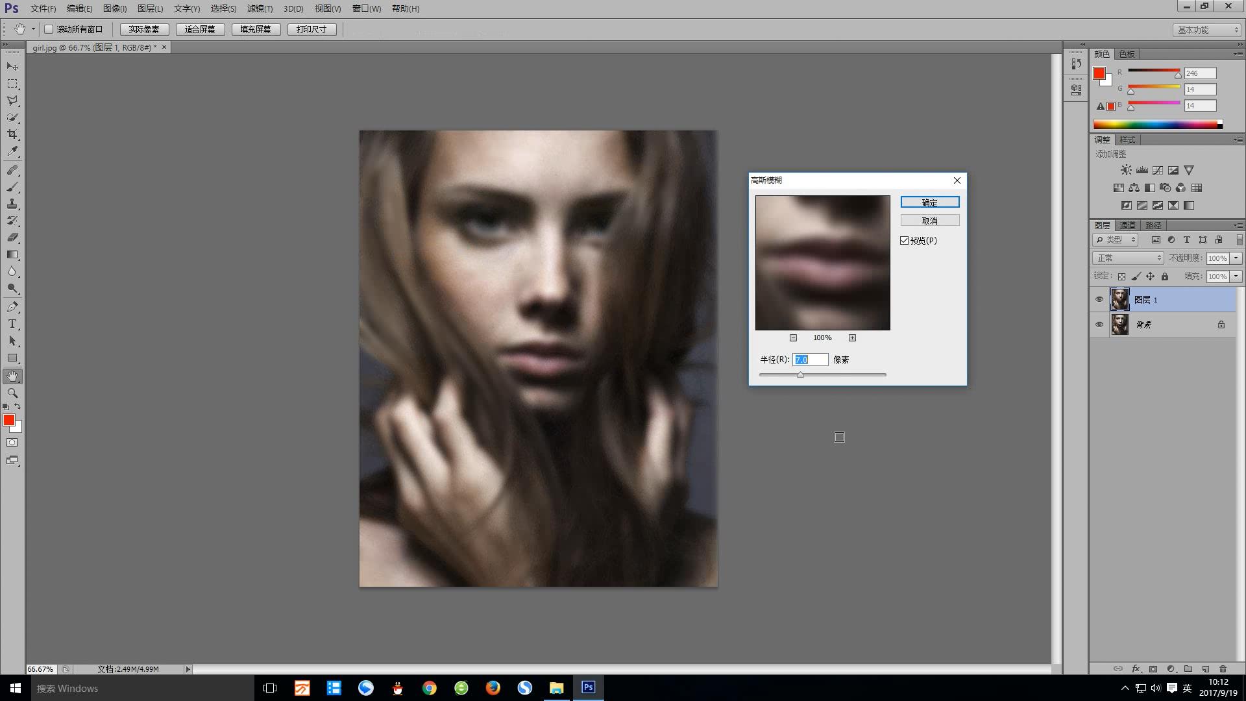1246x701 pixels.
Task: Open the layers panel flyout menu
Action: tap(1238, 225)
